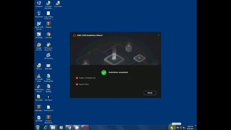Open the HP Scan Jet setup file
231x130 pixels.
(48, 47)
